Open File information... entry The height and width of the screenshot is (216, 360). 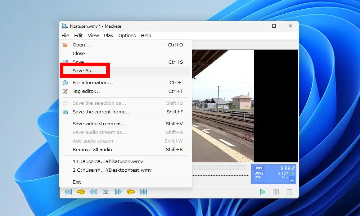coord(93,83)
